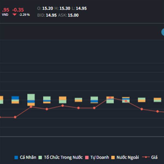Click blue Cá Nhân legend swatch
Viewport: 164px width, 164px height.
(16, 157)
